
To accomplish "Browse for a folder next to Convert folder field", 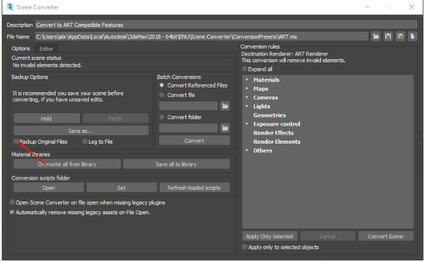I will (x=225, y=128).
